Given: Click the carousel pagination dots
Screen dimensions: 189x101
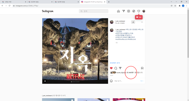Looking at the screenshot, I should coord(75,82).
